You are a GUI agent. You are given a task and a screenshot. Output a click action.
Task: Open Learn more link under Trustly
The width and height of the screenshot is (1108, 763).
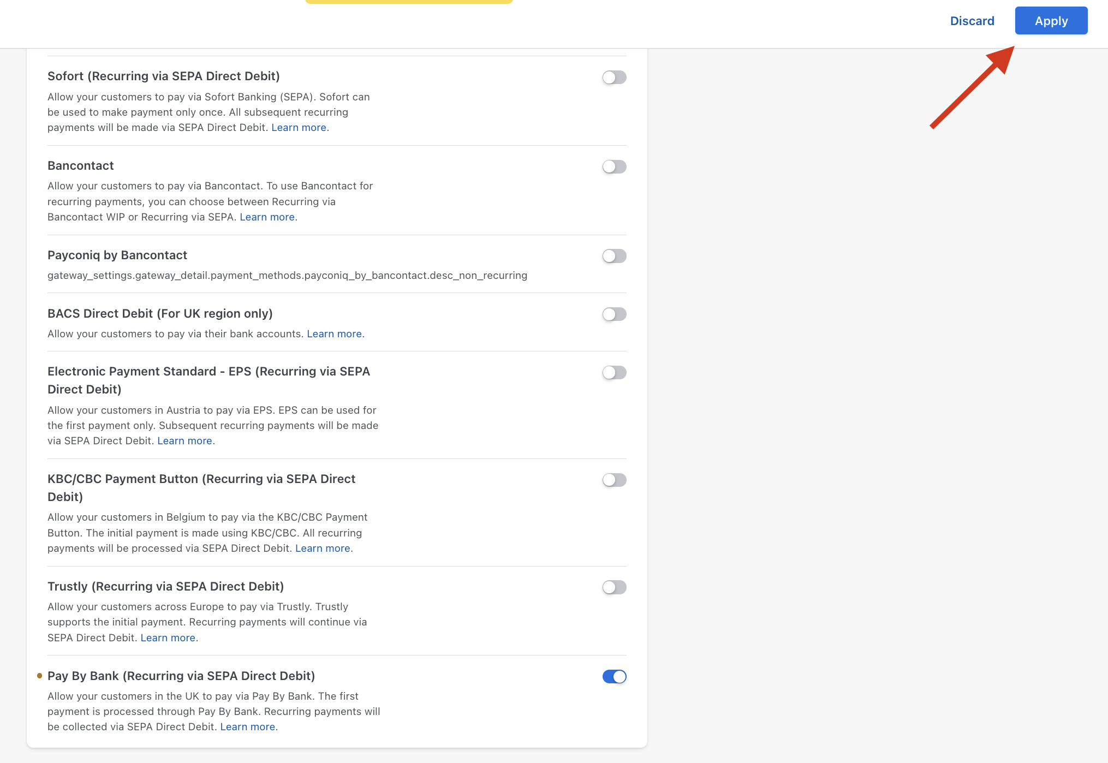click(168, 638)
